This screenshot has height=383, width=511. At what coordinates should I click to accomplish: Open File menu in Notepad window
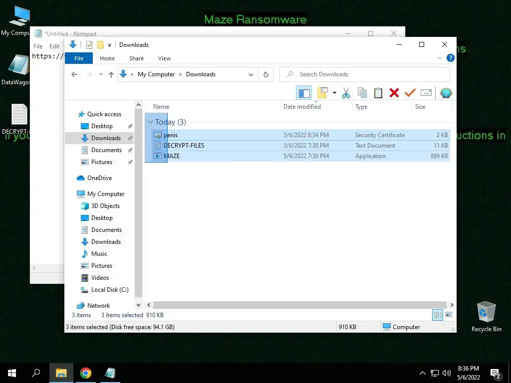(38, 46)
